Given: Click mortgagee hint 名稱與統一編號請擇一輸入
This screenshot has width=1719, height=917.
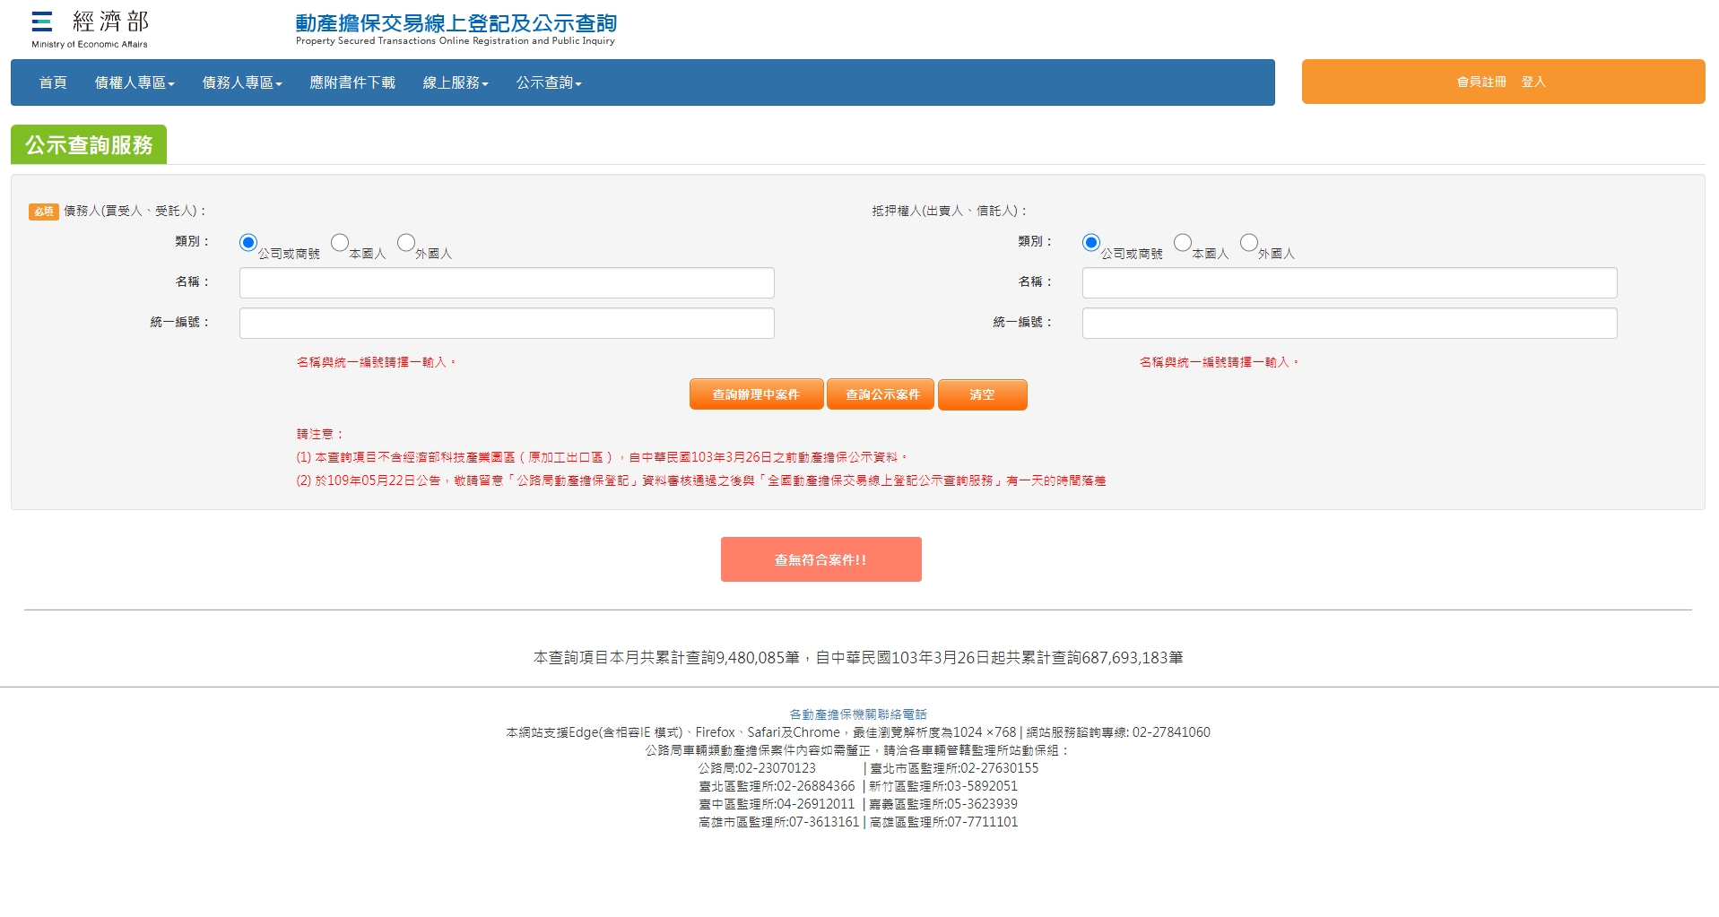Looking at the screenshot, I should 1220,362.
